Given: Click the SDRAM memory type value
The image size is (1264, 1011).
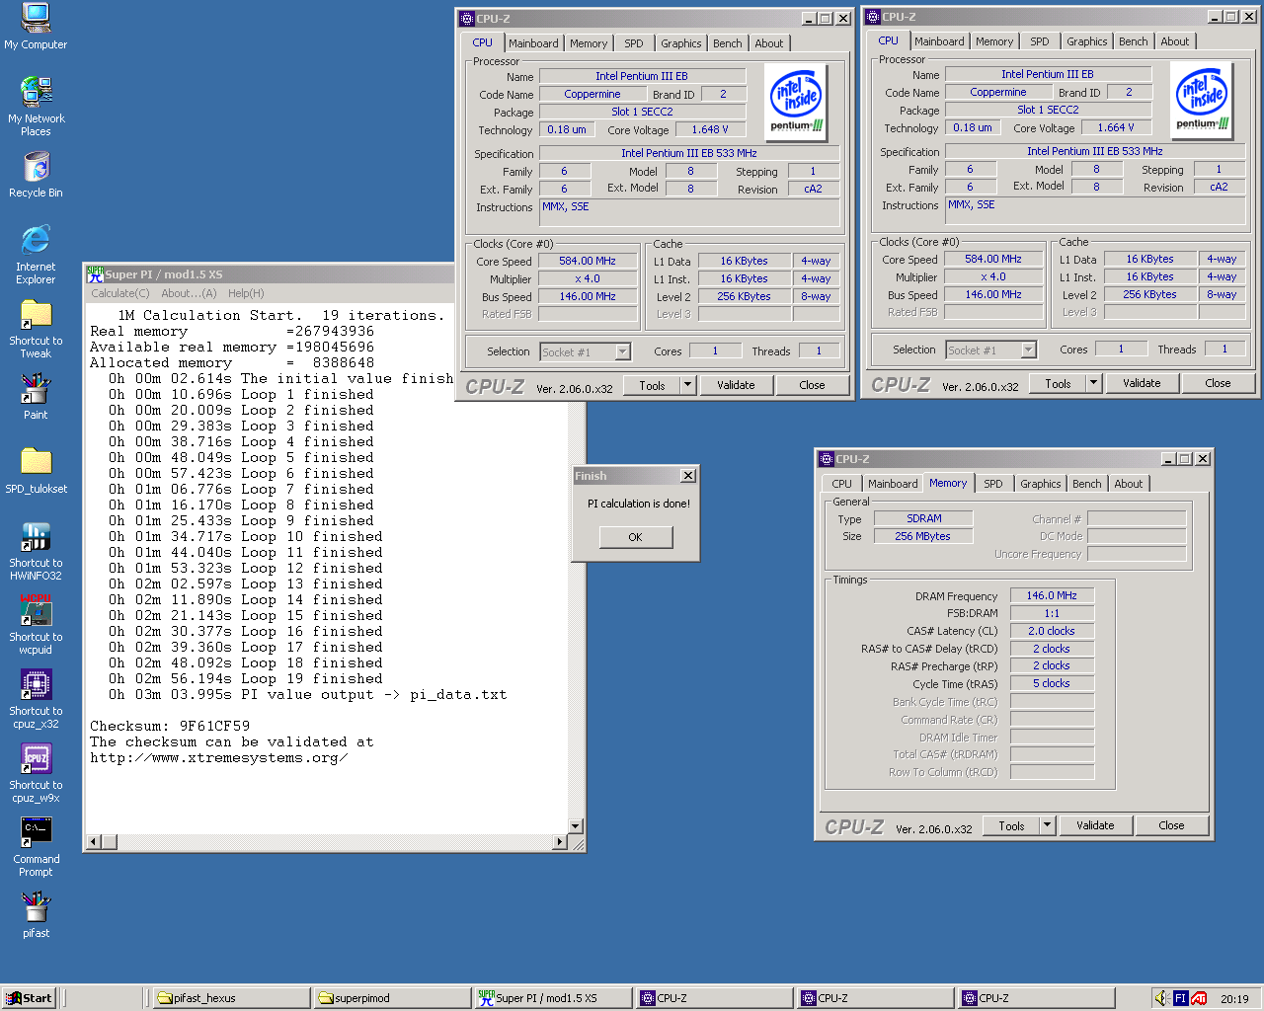Looking at the screenshot, I should (924, 518).
